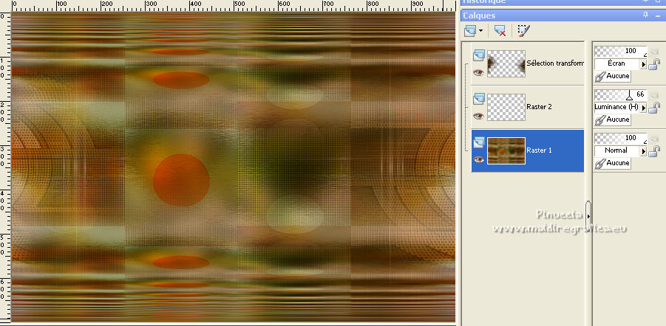
Task: Click the Raster 2 layer type icon
Action: point(479,98)
